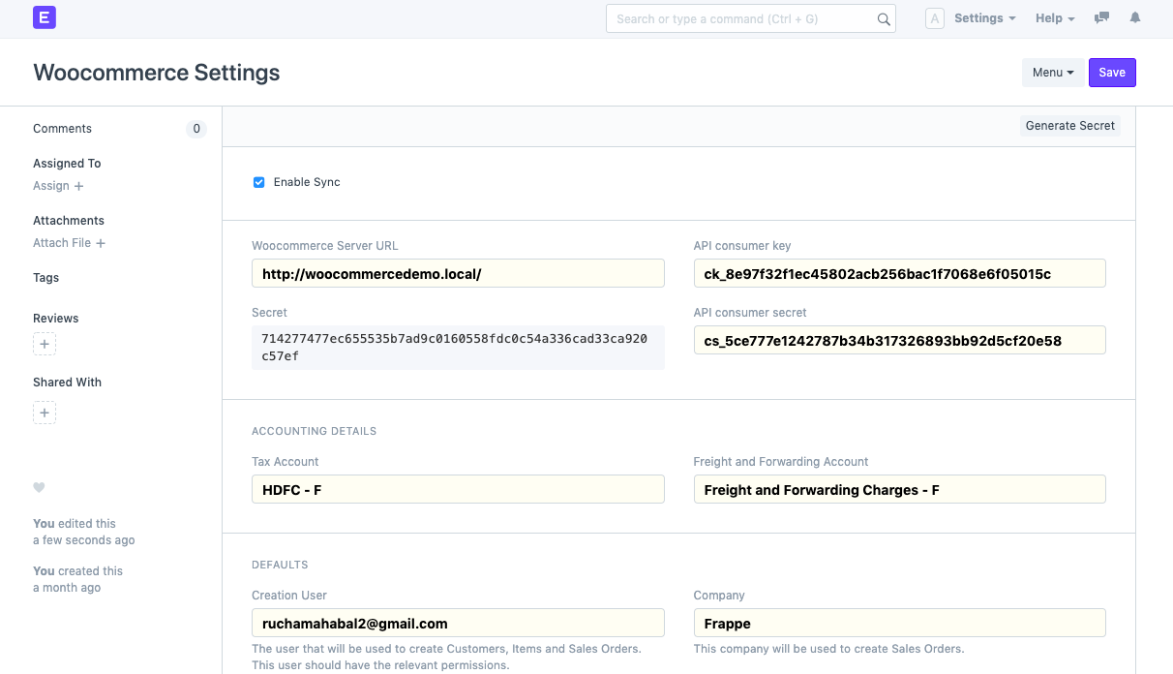The image size is (1173, 674).
Task: Click the plus icon under Reviews
Action: pyautogui.click(x=45, y=344)
